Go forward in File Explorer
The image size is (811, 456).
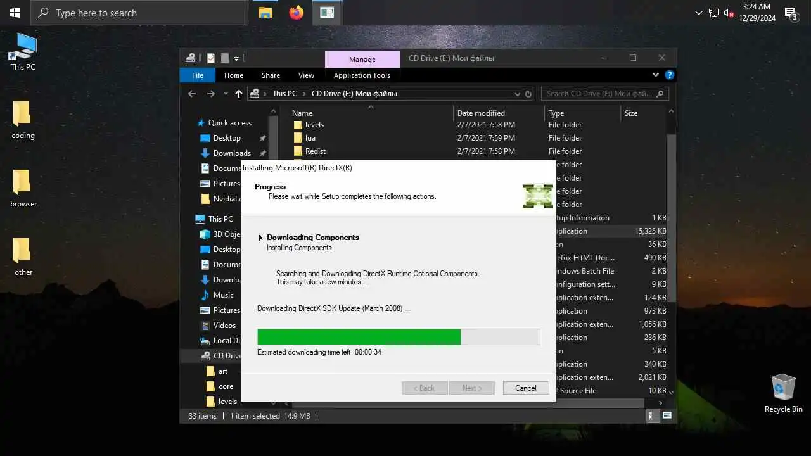pyautogui.click(x=211, y=94)
